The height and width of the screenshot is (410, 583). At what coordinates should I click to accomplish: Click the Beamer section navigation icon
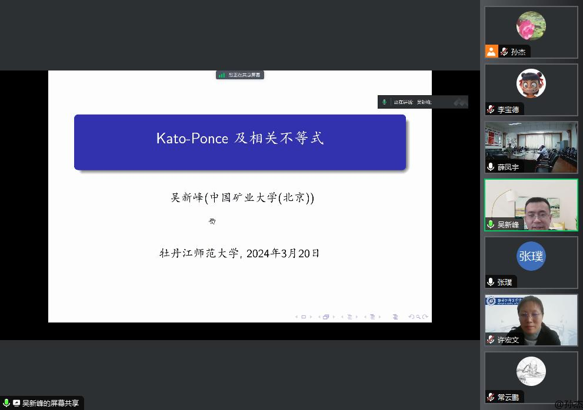tap(372, 317)
